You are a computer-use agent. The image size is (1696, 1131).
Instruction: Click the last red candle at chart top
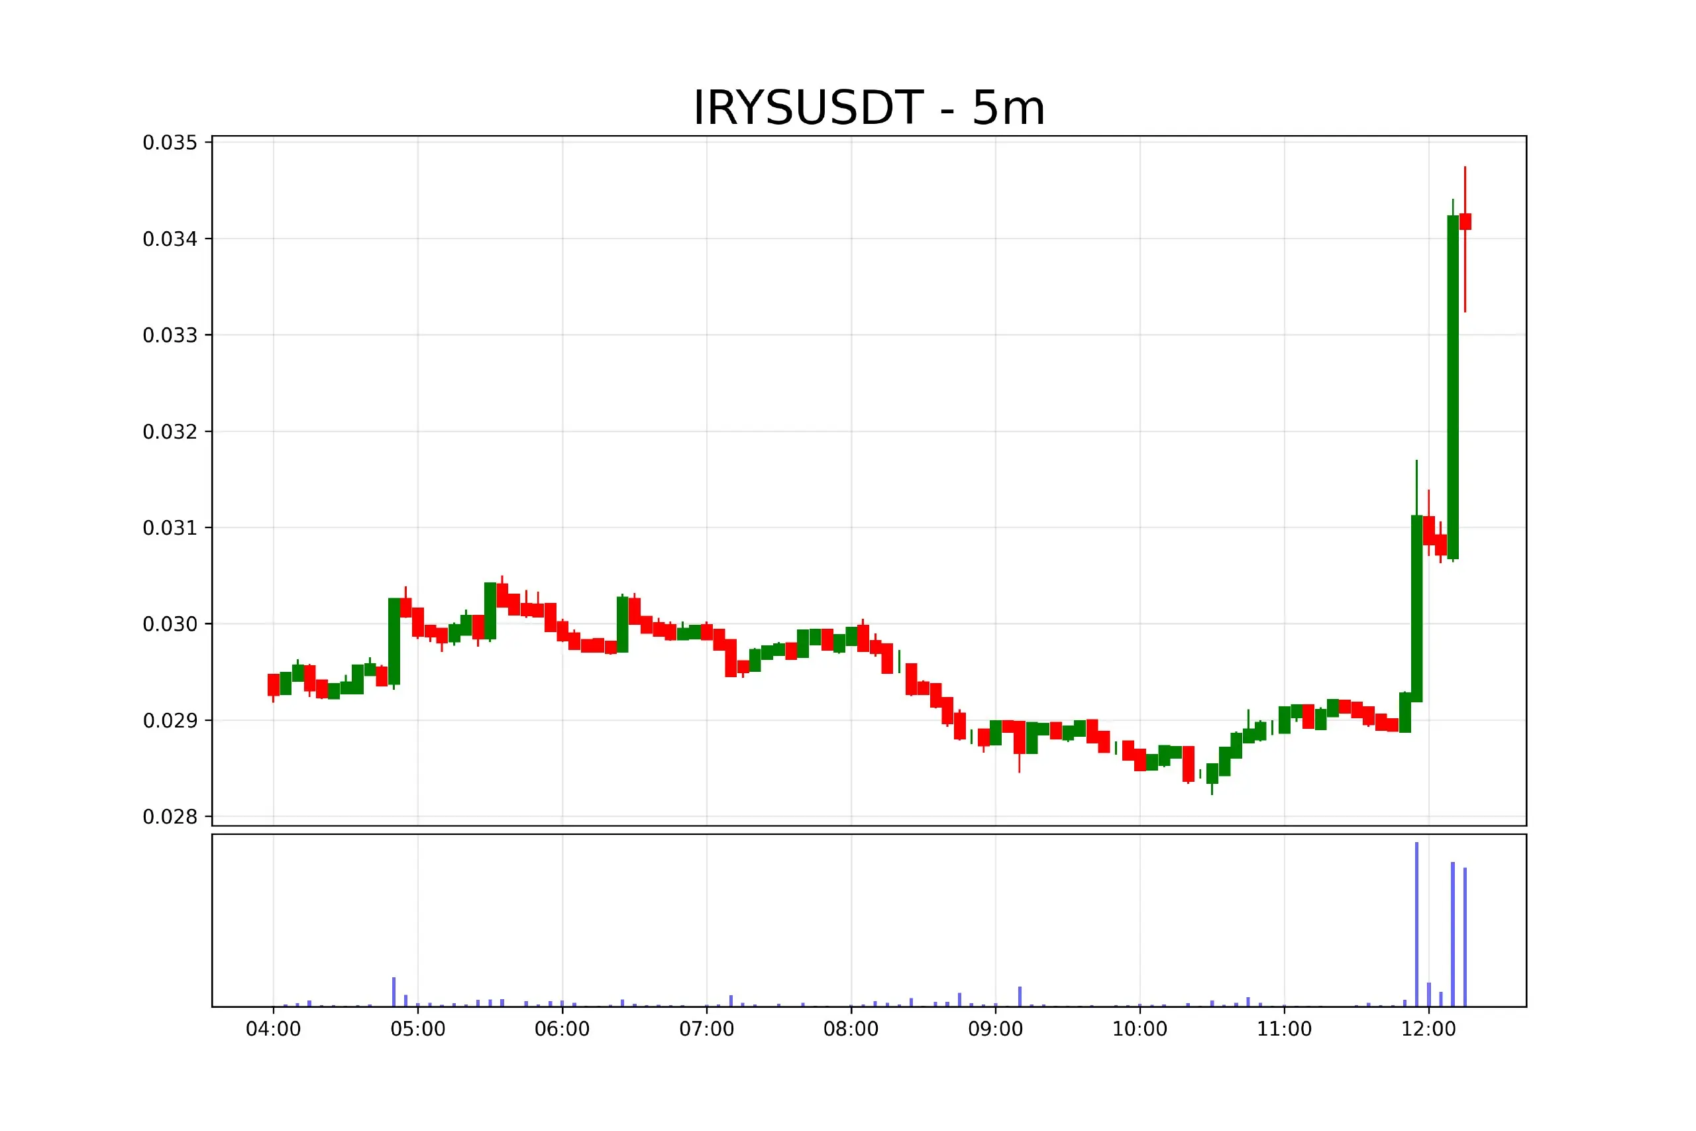tap(1465, 221)
